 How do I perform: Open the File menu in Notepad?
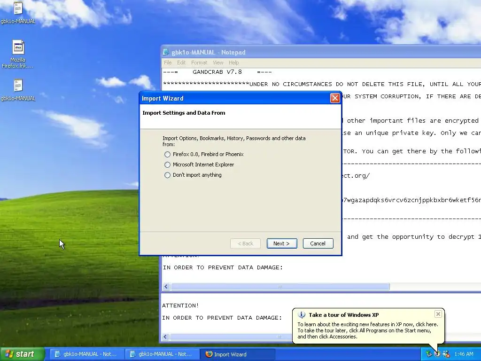pos(168,63)
